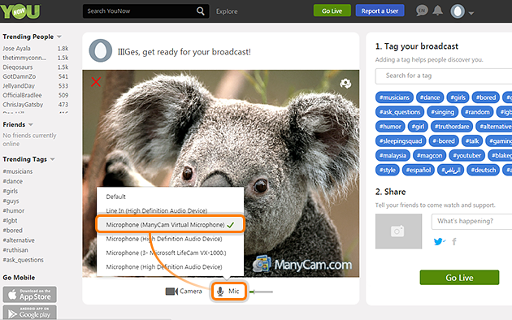Click the YouNow logo
This screenshot has height=320, width=512.
(20, 11)
